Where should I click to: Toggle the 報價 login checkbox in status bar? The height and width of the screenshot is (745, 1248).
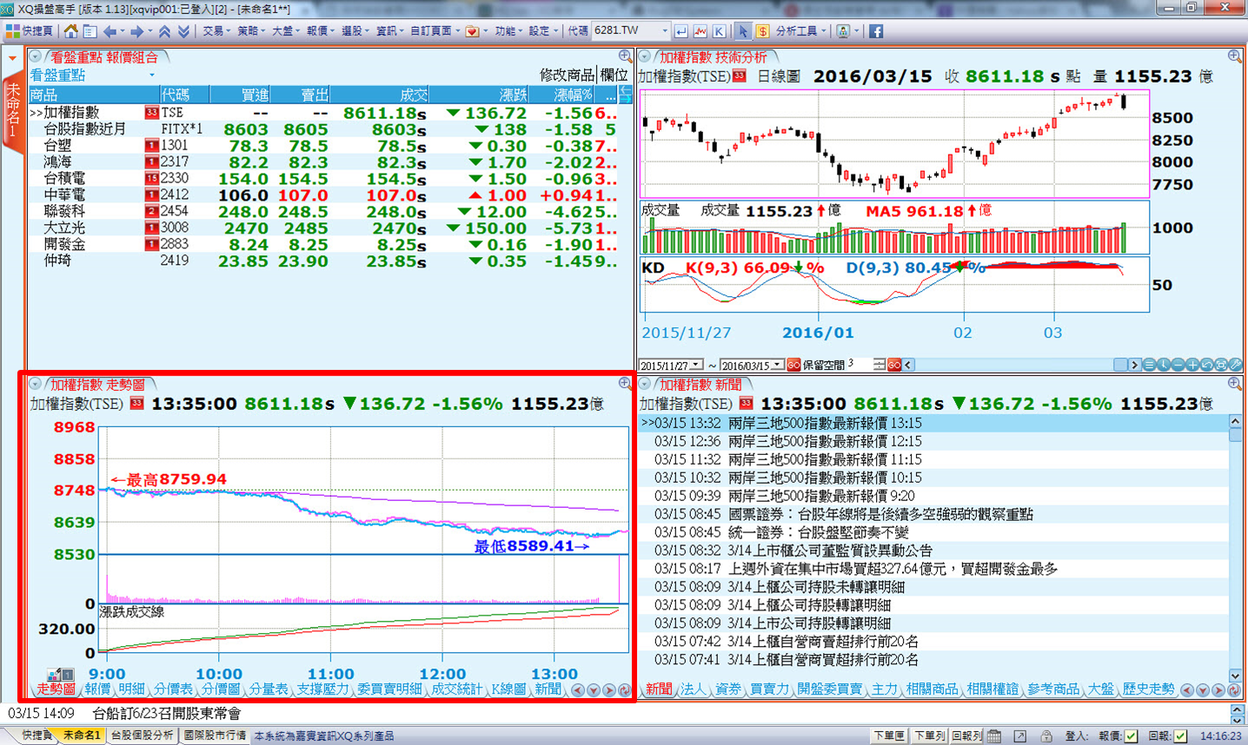click(1131, 735)
